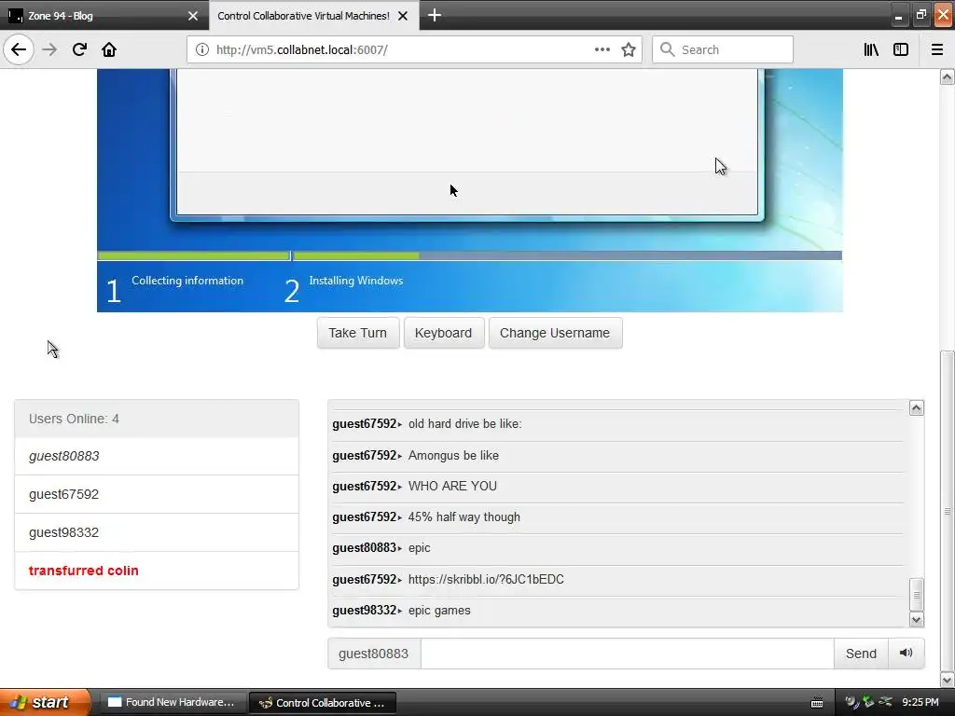Bookmark this page with the star
The image size is (955, 716).
pos(629,50)
